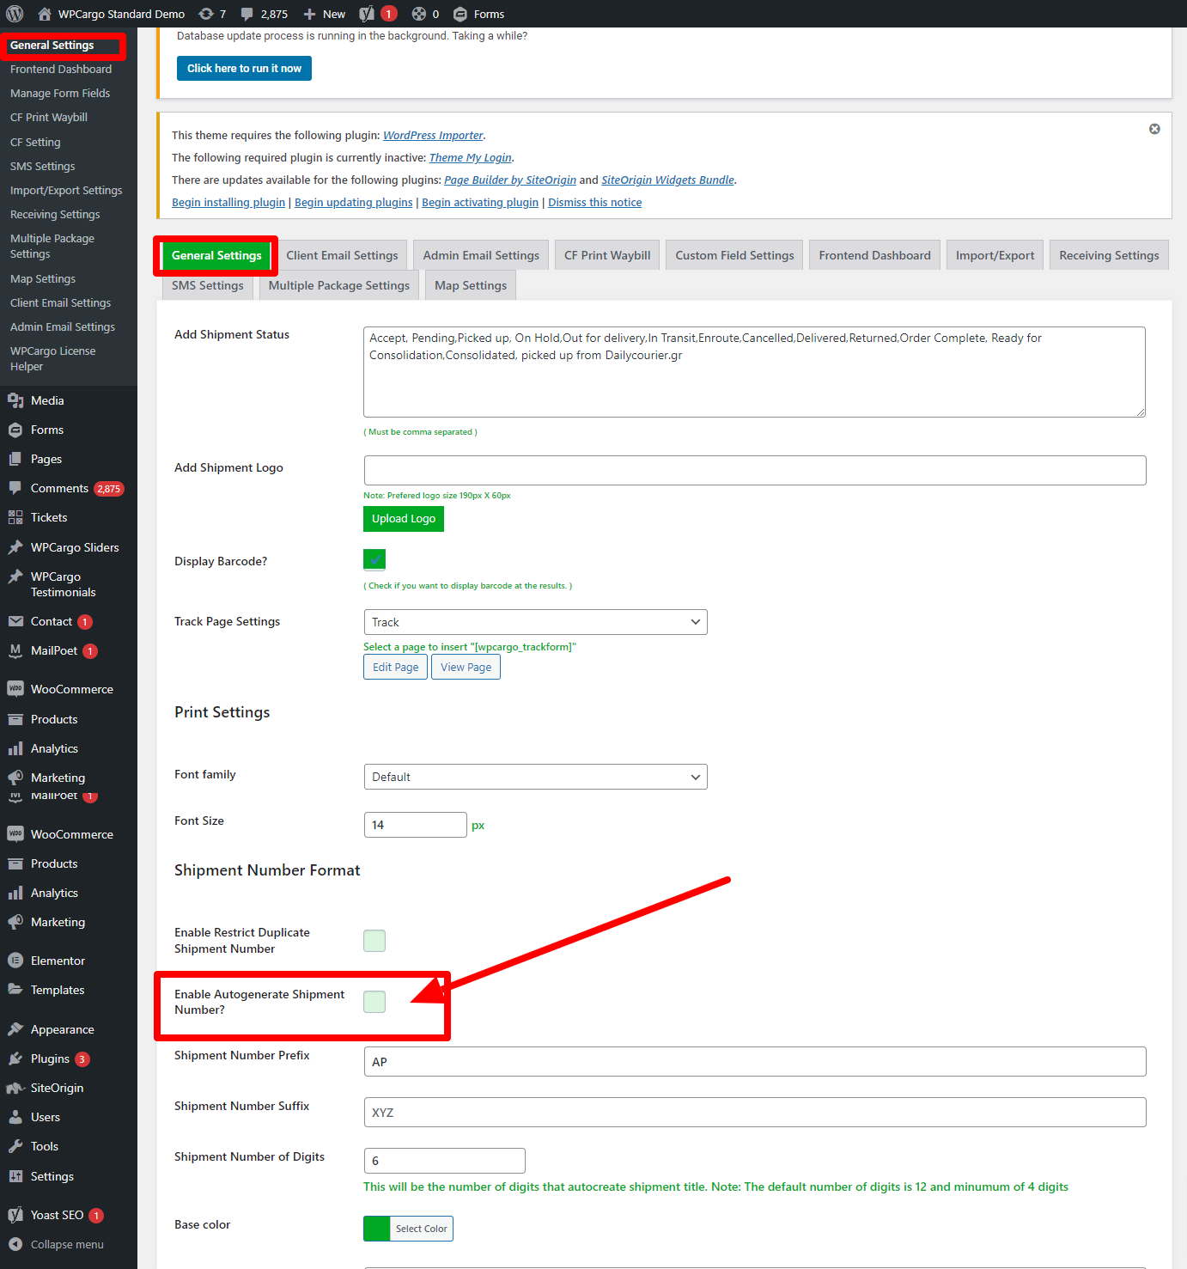This screenshot has width=1187, height=1269.
Task: Click the Font Size input field
Action: pyautogui.click(x=416, y=825)
